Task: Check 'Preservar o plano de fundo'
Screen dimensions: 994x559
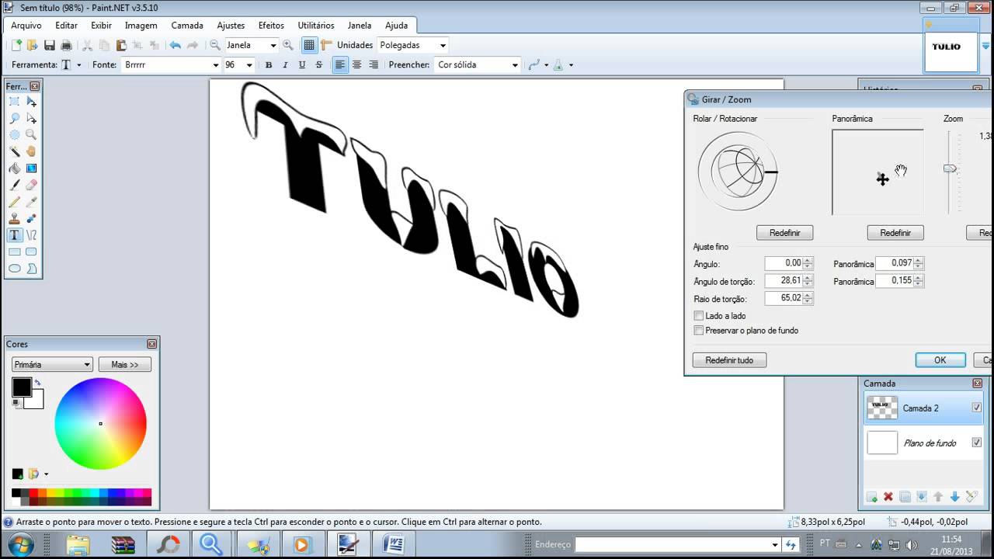Action: point(699,331)
